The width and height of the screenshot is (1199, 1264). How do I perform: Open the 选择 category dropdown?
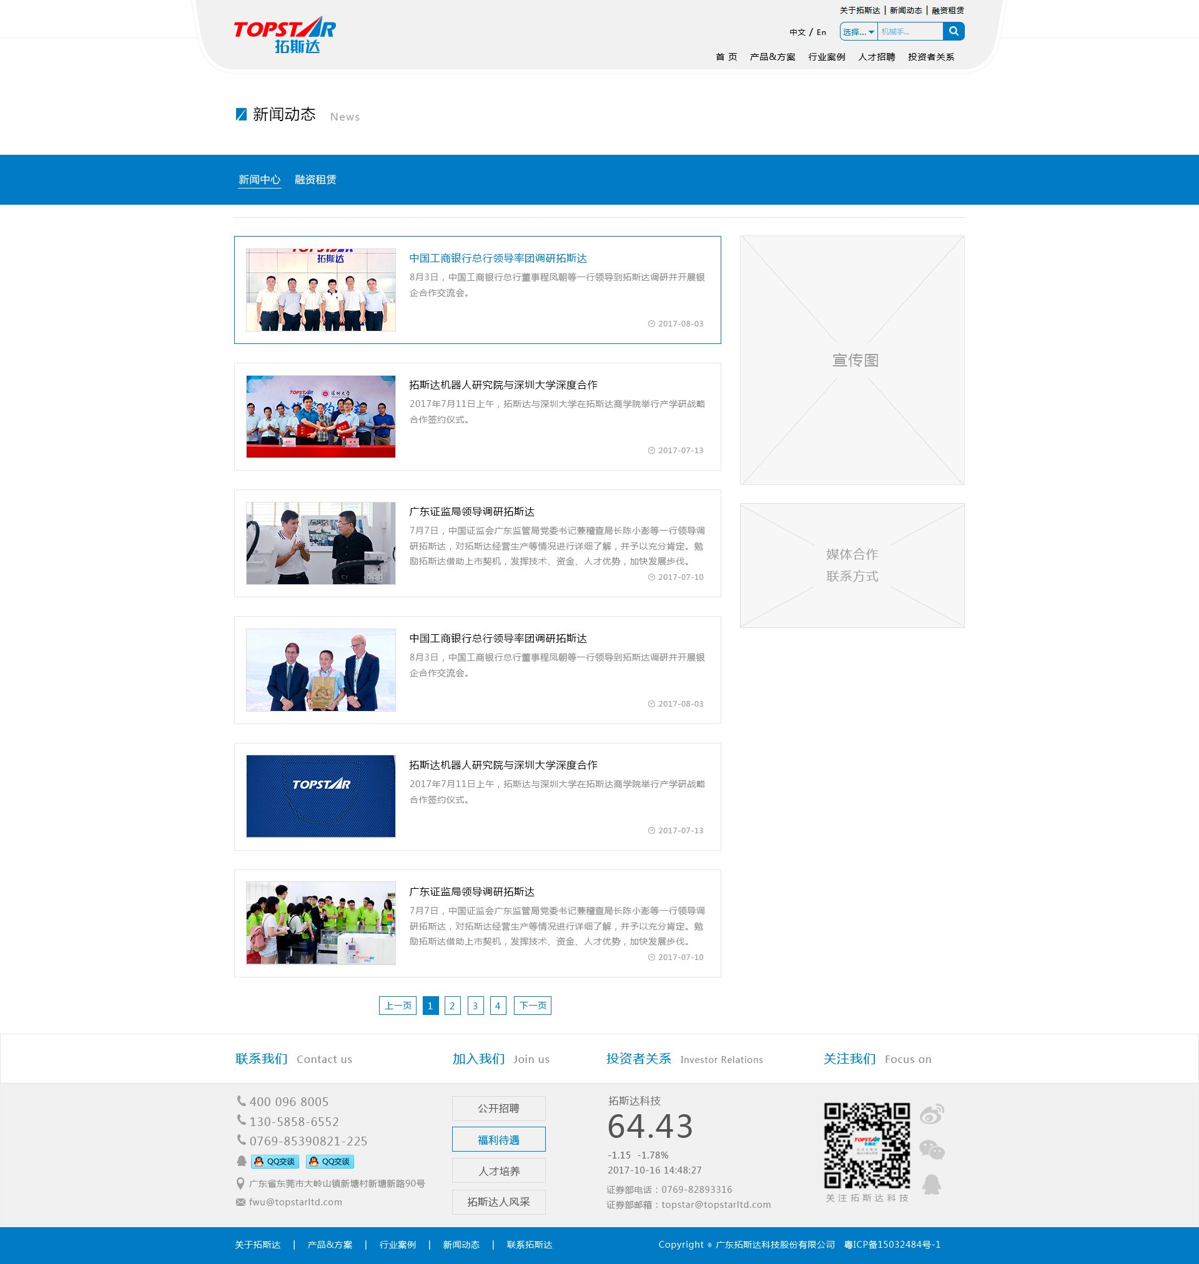pos(858,31)
